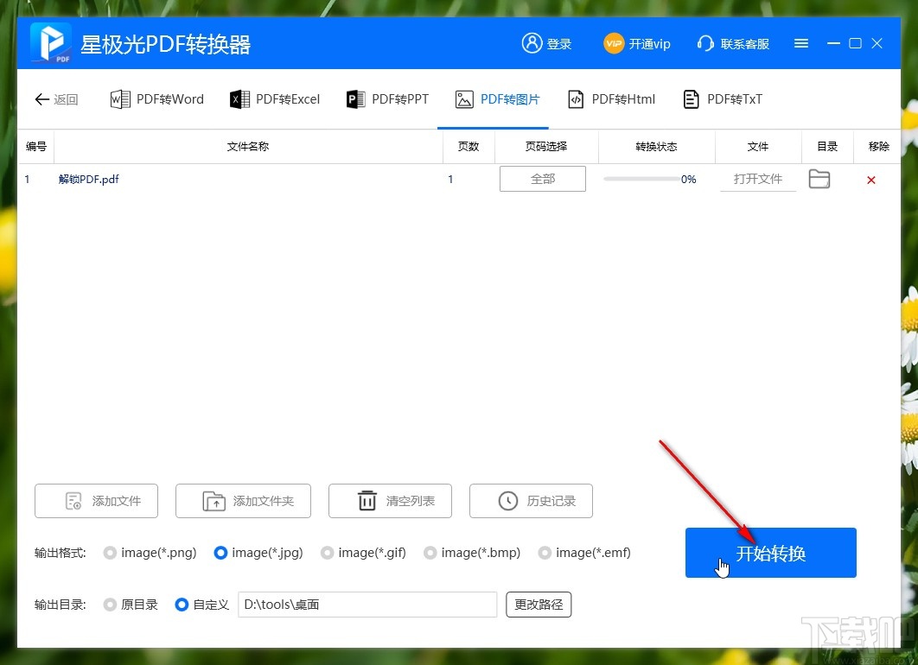Click the 返回 back arrow
Viewport: 918px width, 665px height.
[x=41, y=99]
